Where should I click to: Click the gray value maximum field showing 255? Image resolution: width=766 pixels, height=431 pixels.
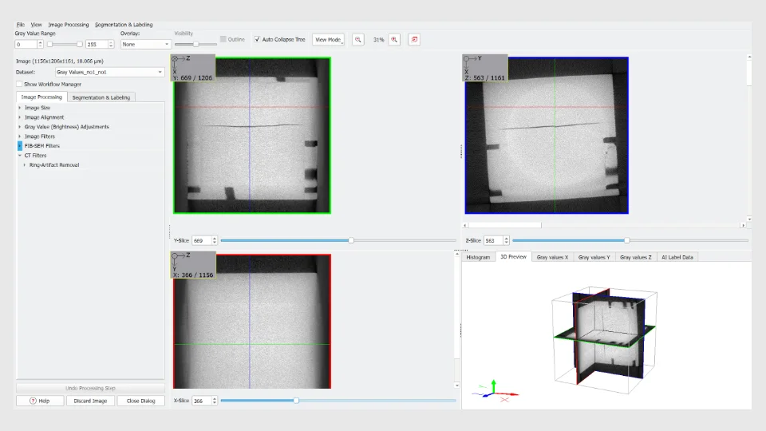(97, 44)
